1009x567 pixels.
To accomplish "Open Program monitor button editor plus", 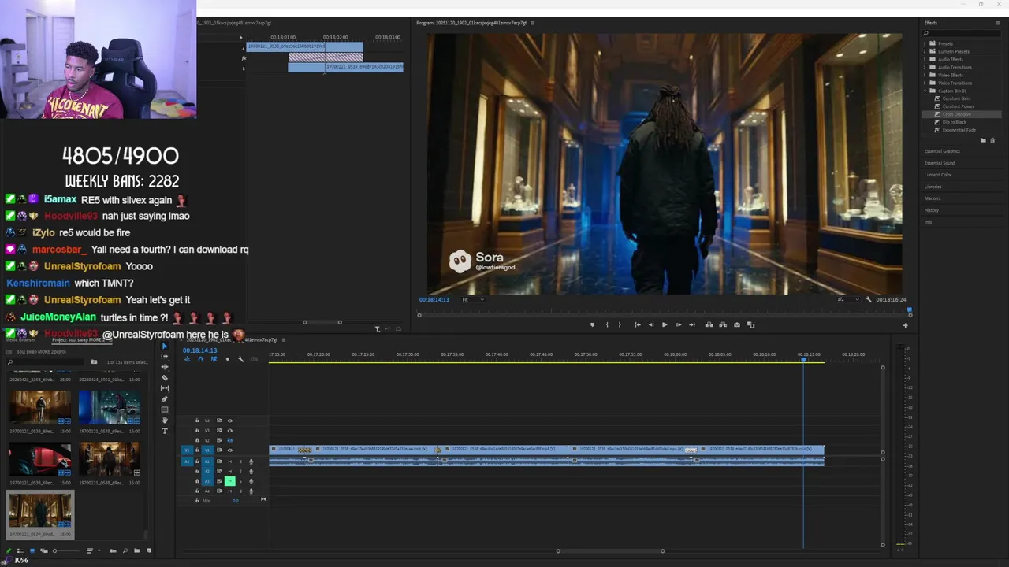I will point(905,325).
